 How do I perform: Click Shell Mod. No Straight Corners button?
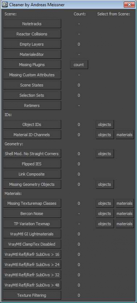32,154
